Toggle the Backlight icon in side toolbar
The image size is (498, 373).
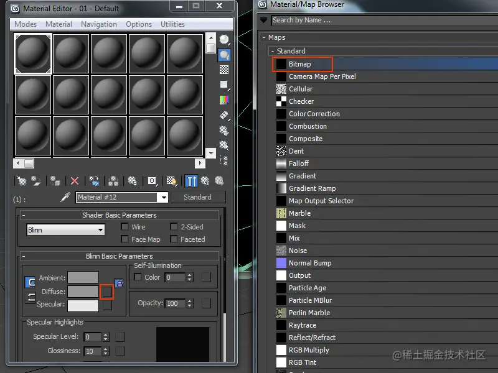pyautogui.click(x=224, y=55)
